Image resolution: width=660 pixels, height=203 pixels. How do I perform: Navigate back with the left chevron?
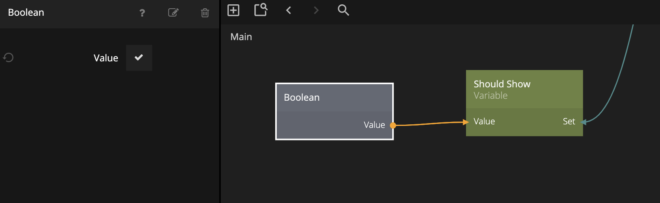(289, 10)
